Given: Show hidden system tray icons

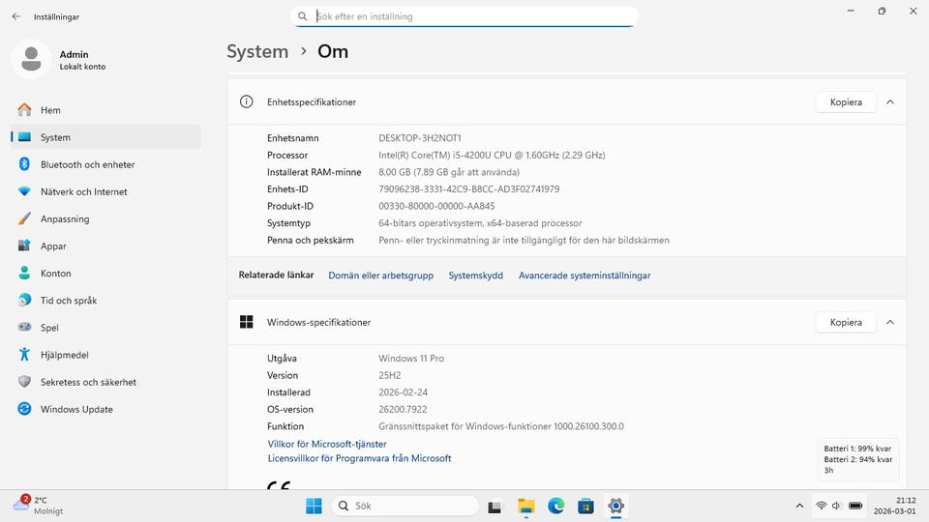Looking at the screenshot, I should pyautogui.click(x=798, y=506).
